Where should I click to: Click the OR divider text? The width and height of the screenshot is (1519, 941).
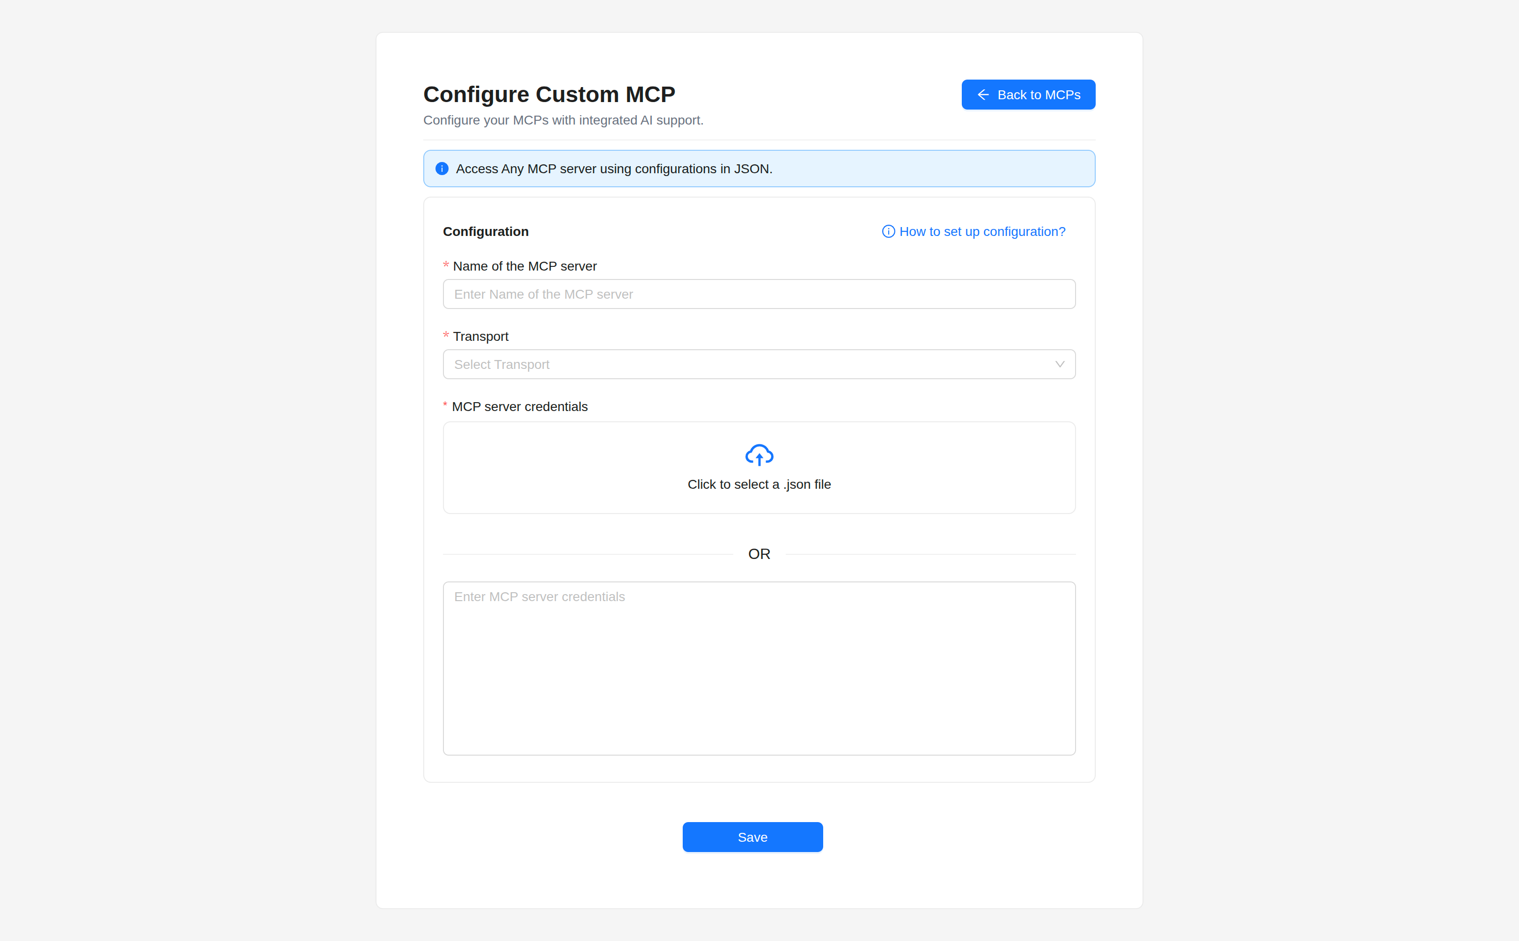coord(759,554)
